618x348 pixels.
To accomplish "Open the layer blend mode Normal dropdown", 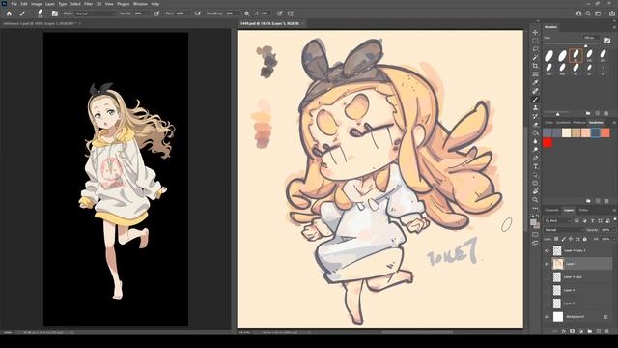I will pos(564,230).
